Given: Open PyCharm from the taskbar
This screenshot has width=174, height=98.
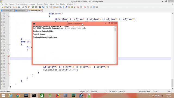Looking at the screenshot, I should click(73, 96).
